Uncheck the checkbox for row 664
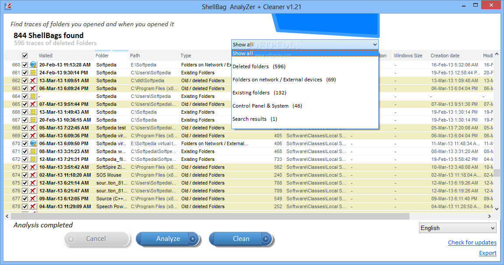Viewport: 504px width, 265px height. pos(25,96)
